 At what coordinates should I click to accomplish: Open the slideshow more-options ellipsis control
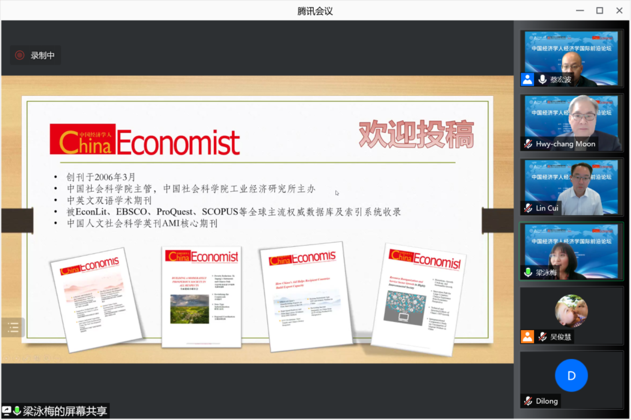click(57, 358)
